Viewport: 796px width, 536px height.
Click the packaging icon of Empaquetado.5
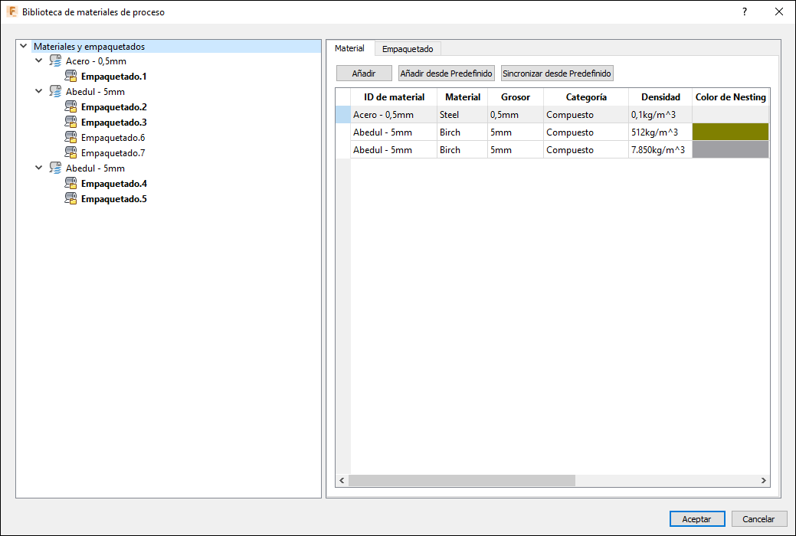(x=70, y=199)
